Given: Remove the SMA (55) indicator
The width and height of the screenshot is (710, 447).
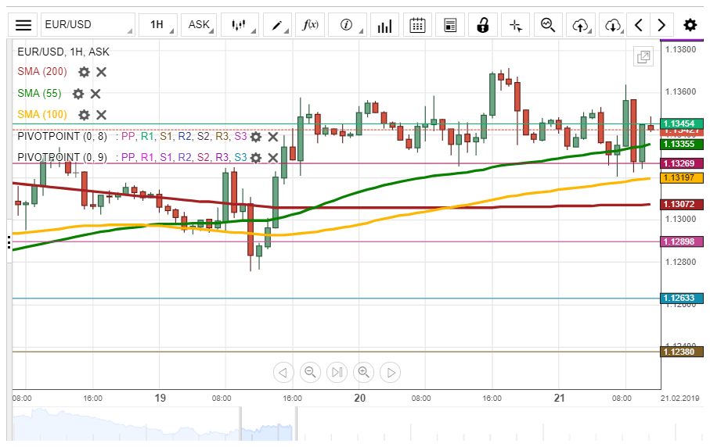Looking at the screenshot, I should click(96, 94).
